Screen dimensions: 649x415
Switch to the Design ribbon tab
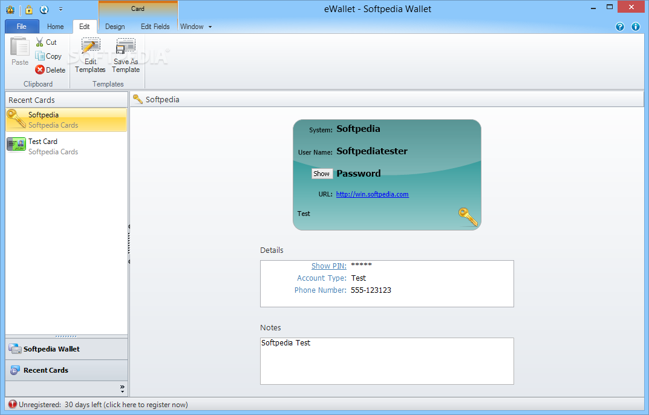115,27
